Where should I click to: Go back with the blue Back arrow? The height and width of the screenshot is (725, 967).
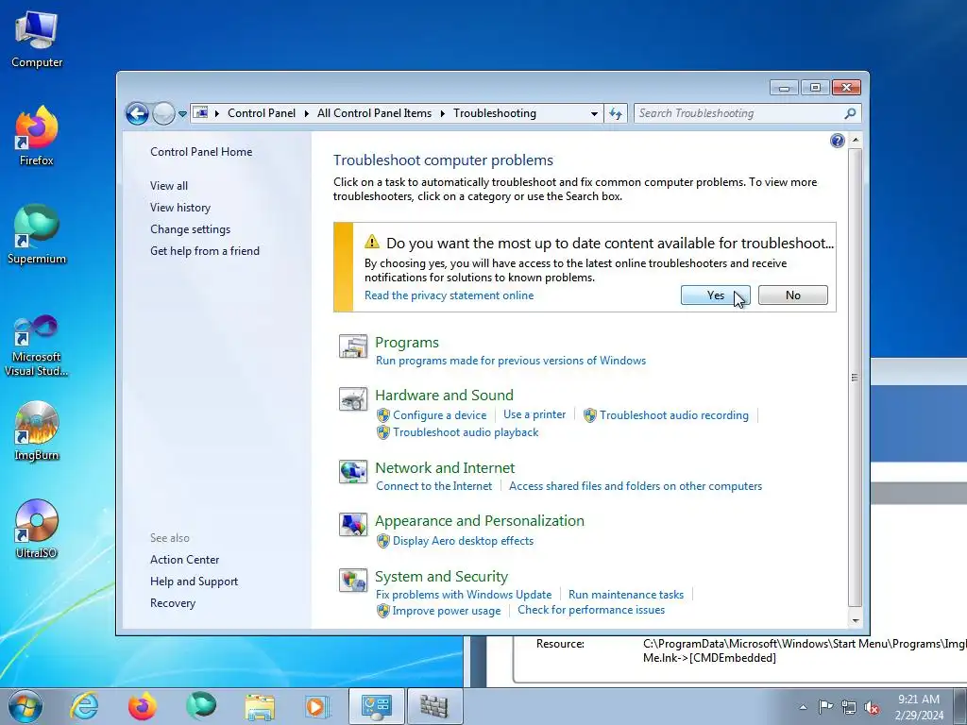(x=137, y=113)
